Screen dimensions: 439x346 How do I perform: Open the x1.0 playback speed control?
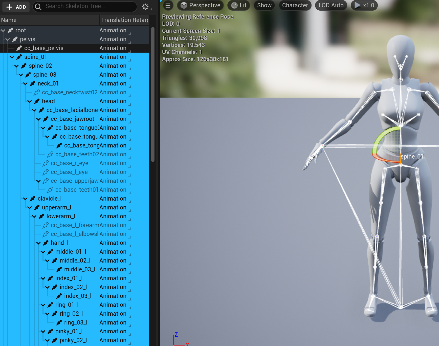click(364, 5)
